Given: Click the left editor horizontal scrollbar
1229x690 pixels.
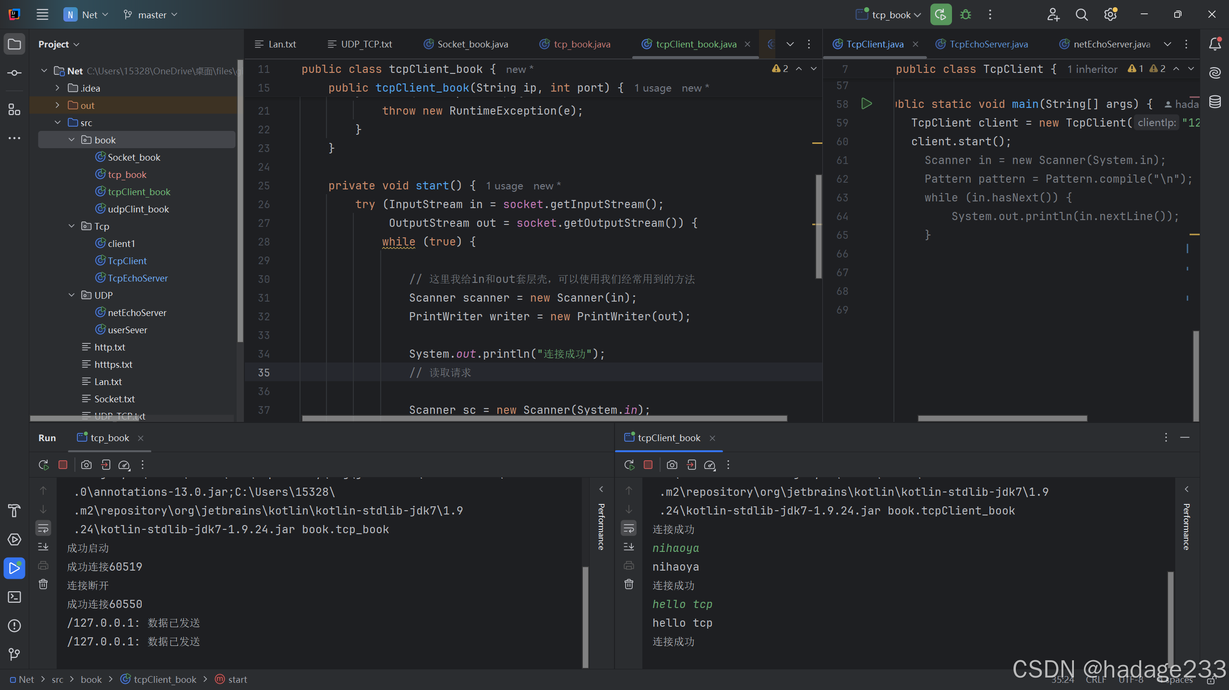Looking at the screenshot, I should point(544,418).
